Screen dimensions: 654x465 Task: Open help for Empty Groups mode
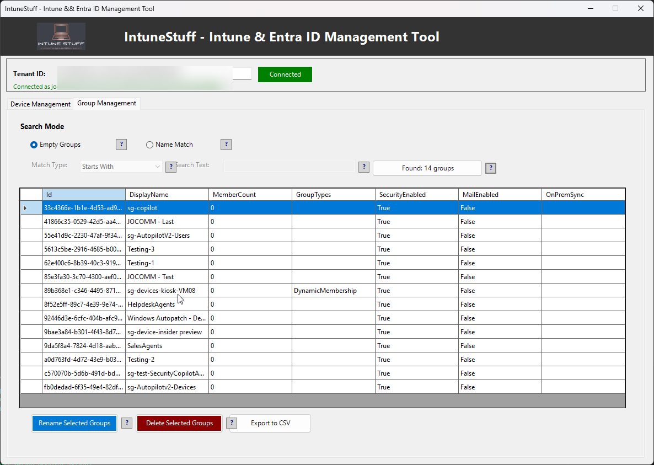(121, 145)
